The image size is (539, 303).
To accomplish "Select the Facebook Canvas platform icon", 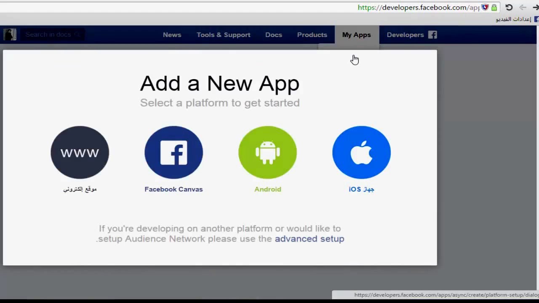I will pyautogui.click(x=173, y=152).
